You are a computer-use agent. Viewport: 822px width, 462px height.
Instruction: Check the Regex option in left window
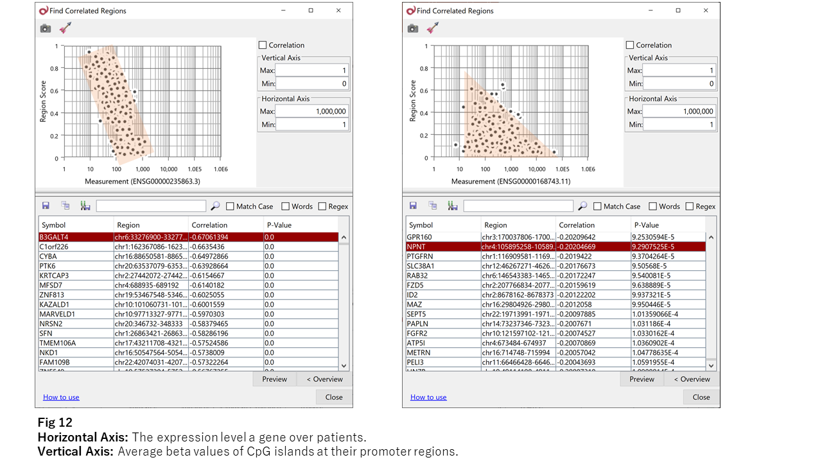(x=322, y=207)
